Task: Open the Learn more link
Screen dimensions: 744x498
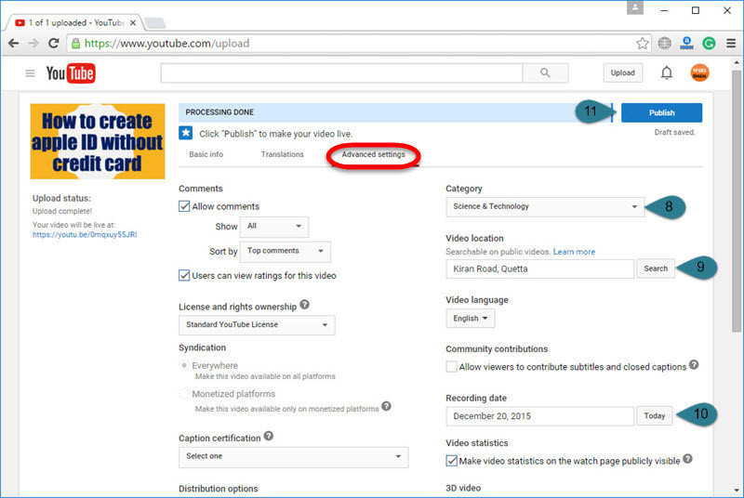Action: pyautogui.click(x=574, y=252)
